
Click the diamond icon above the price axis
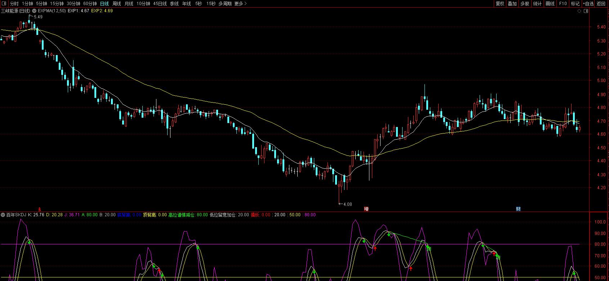579,11
